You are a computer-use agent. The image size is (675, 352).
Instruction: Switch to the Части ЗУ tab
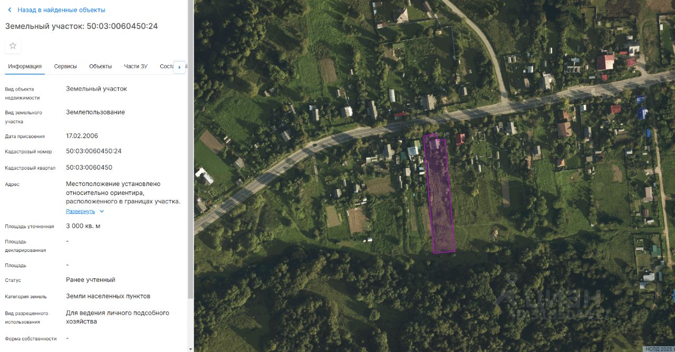pos(136,66)
